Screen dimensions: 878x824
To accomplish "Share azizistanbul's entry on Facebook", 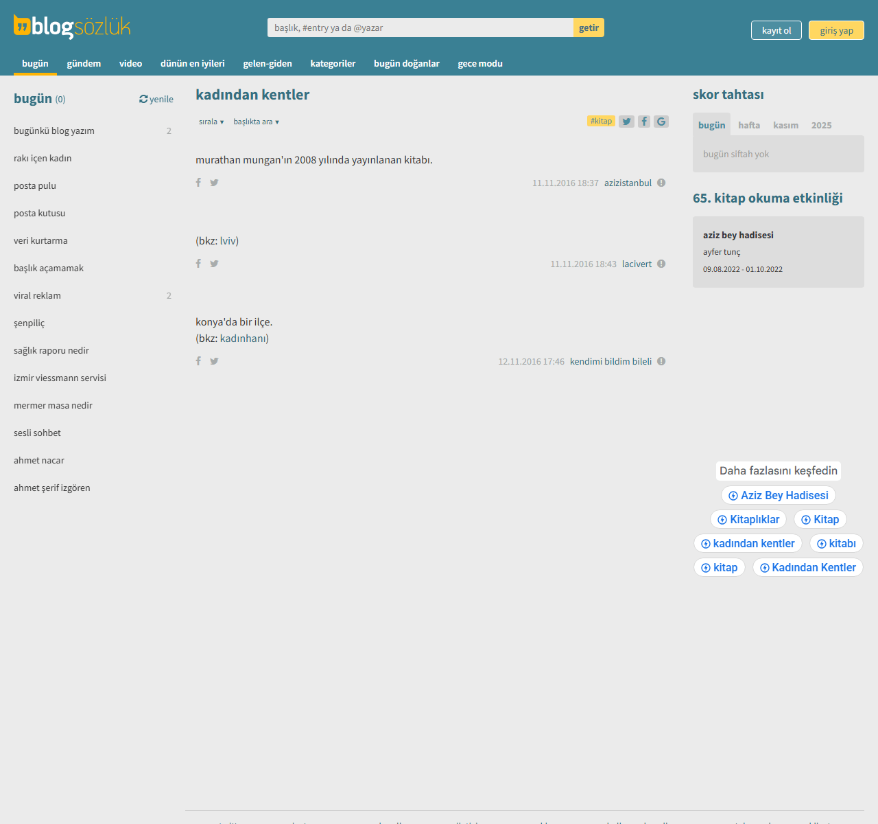I will click(x=198, y=183).
